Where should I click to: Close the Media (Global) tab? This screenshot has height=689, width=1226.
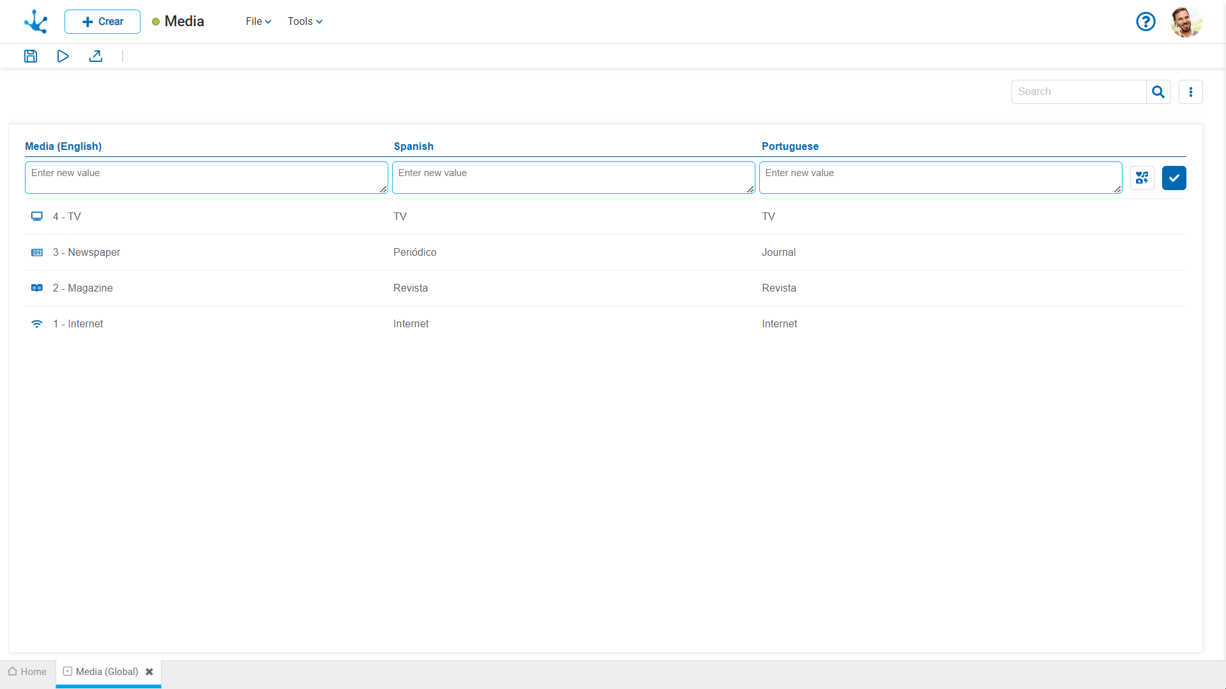[x=149, y=672]
